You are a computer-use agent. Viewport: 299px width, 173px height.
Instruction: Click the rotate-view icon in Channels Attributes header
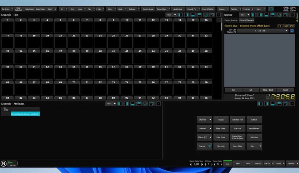pyautogui.click(x=146, y=104)
